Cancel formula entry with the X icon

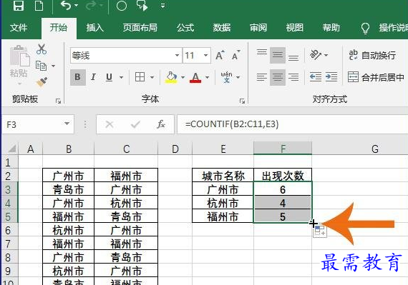point(110,124)
